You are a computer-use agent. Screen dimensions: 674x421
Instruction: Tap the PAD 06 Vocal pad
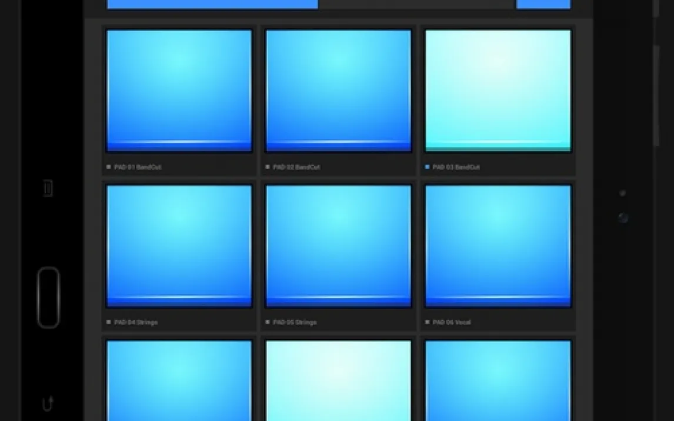click(498, 246)
